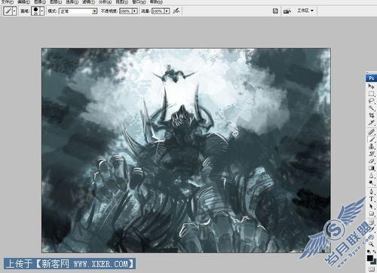
Task: Select the Type tool
Action: click(x=371, y=199)
